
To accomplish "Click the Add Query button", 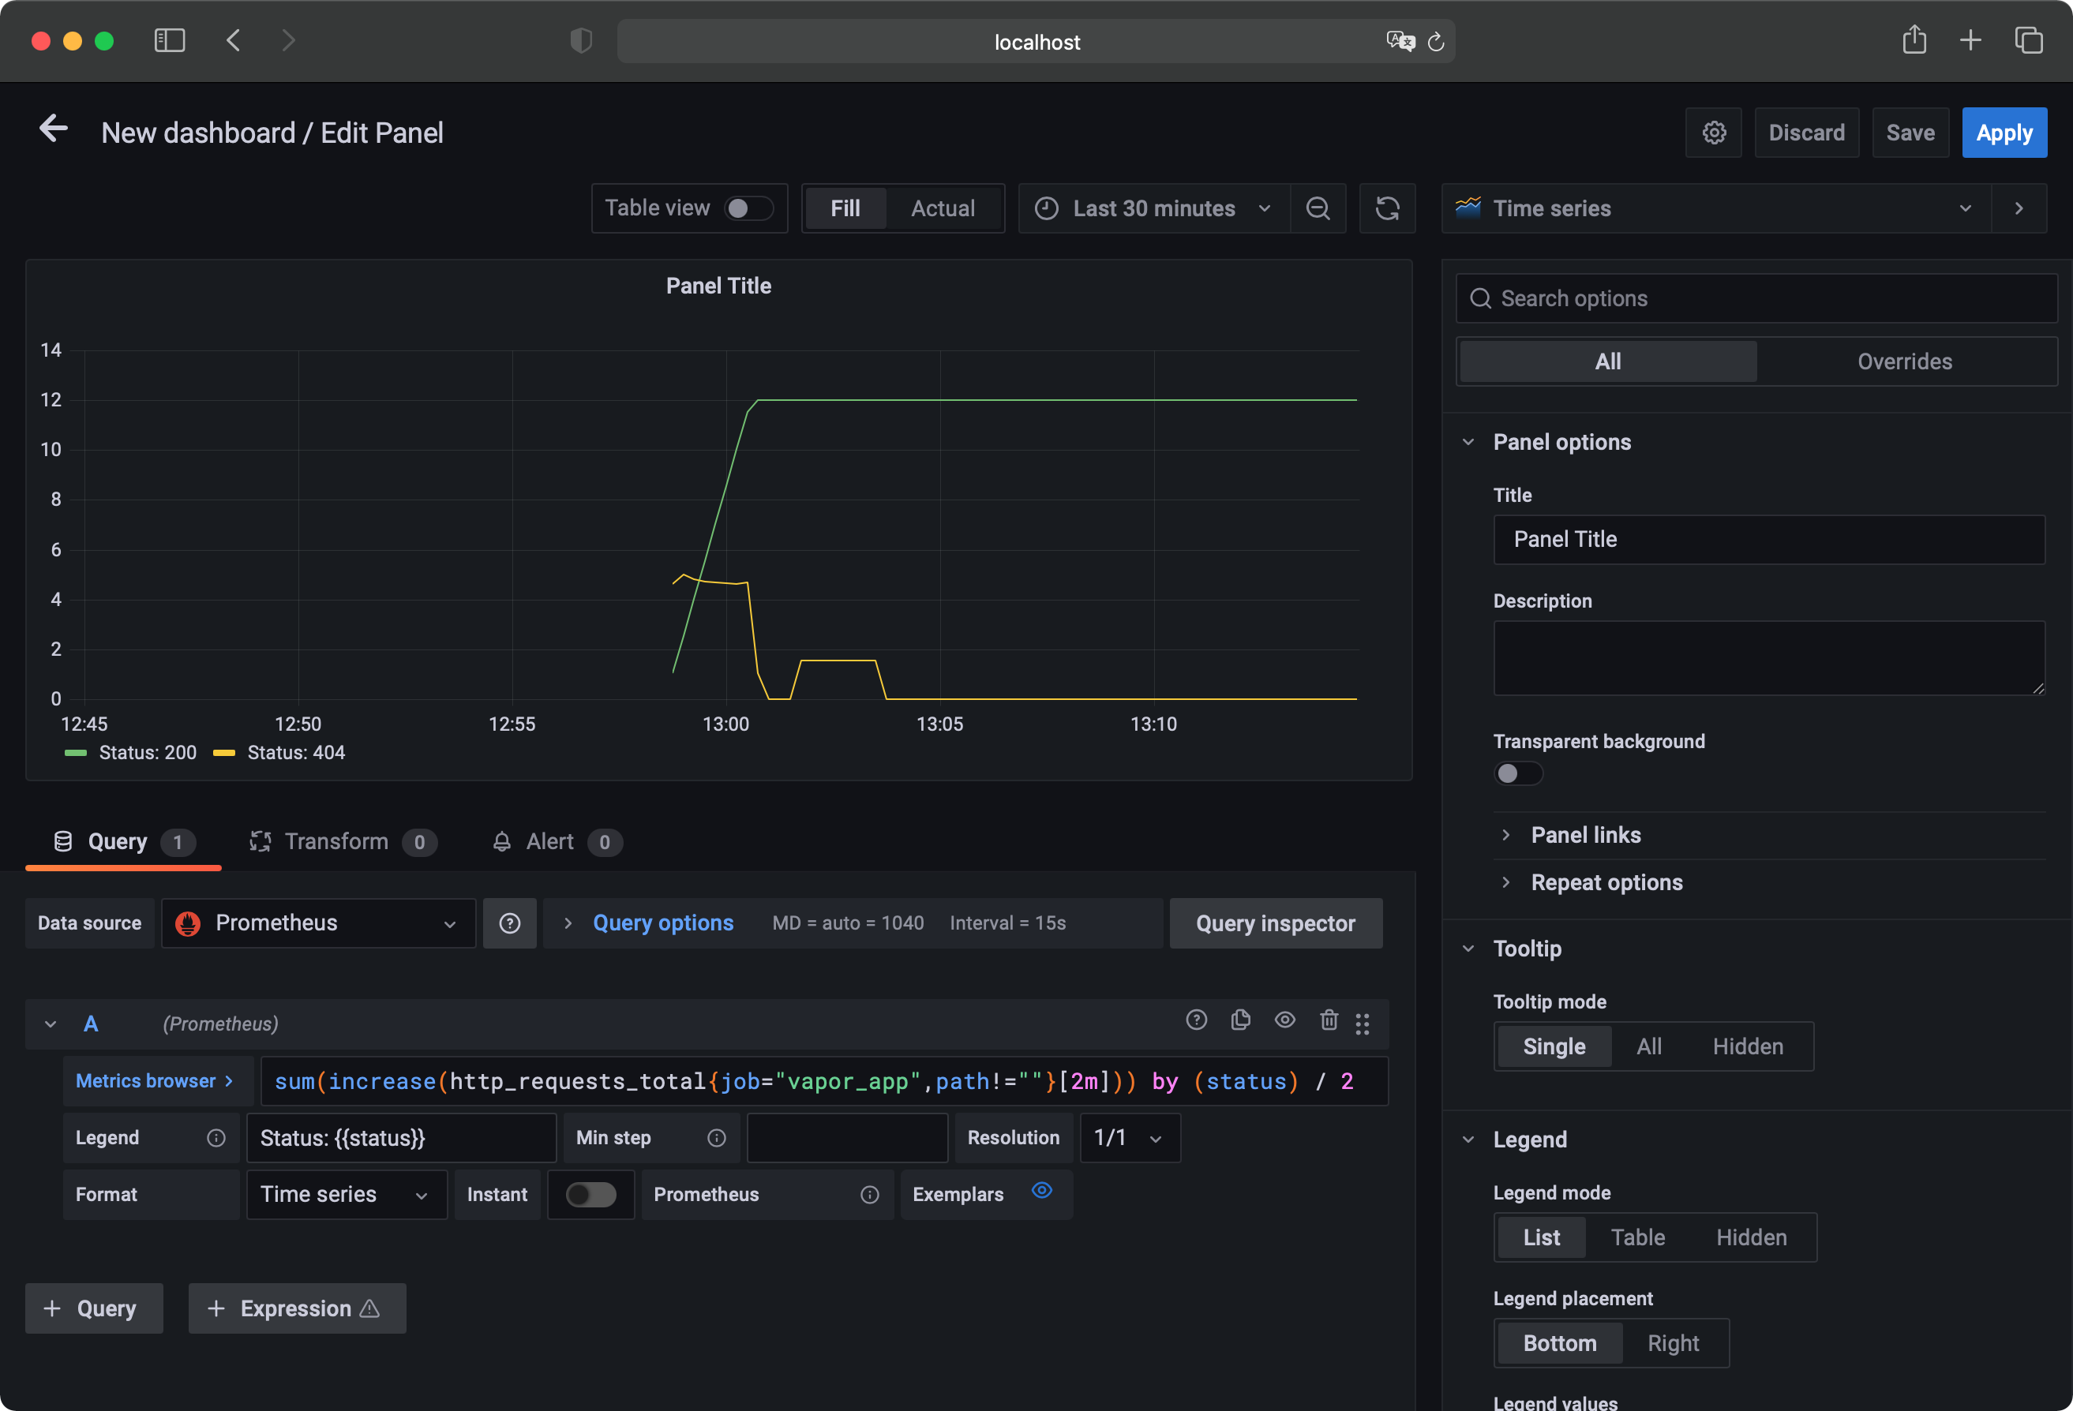I will [x=90, y=1307].
